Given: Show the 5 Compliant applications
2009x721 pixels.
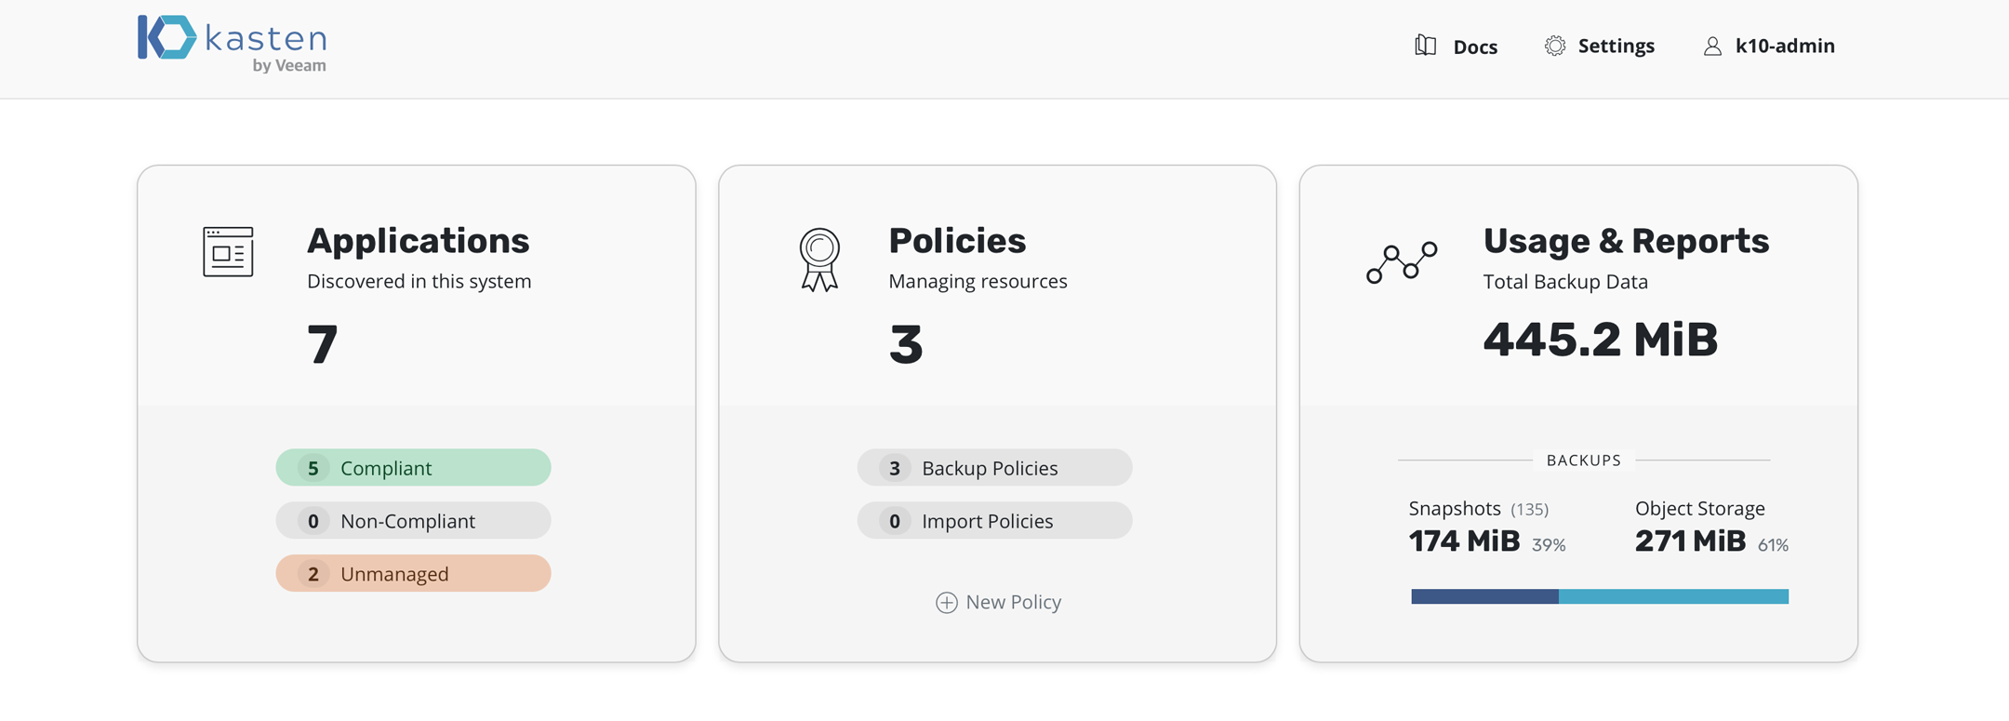Looking at the screenshot, I should point(413,468).
